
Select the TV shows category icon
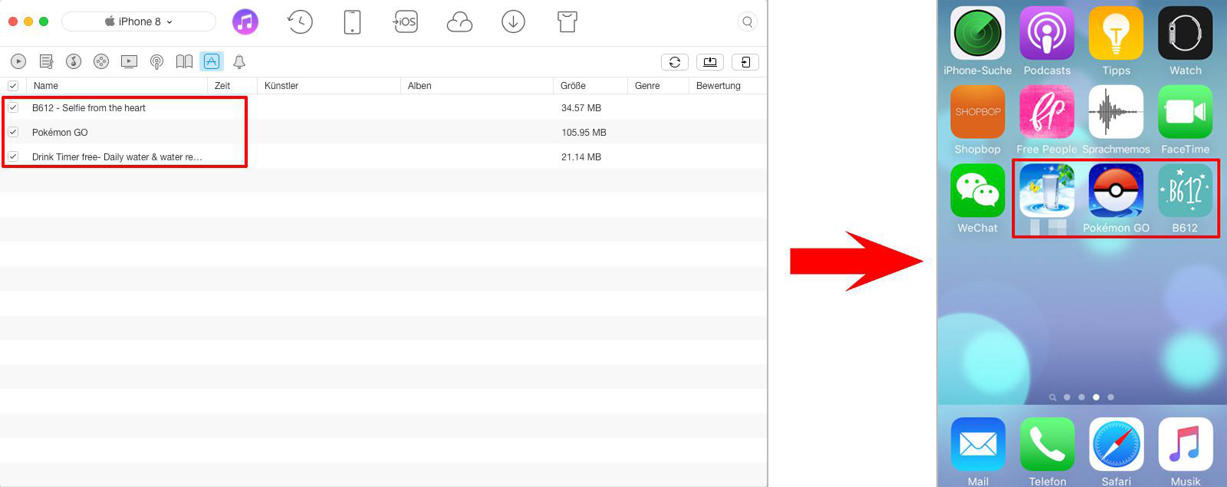[129, 61]
